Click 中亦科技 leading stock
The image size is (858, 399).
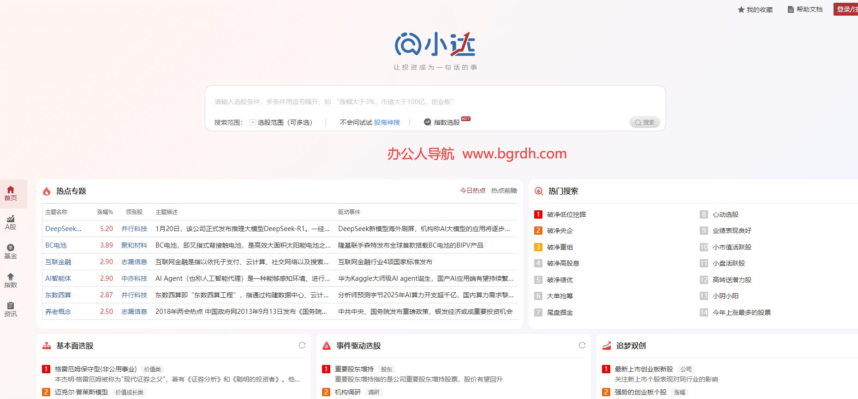pyautogui.click(x=134, y=278)
